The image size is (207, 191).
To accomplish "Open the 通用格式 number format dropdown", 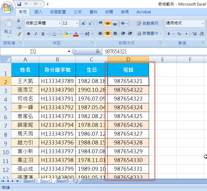I will coord(202,23).
